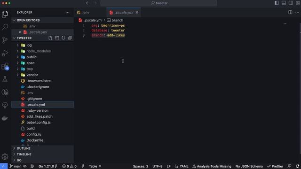This screenshot has width=301, height=169.
Task: Change end of line sequence LF
Action: (168, 166)
